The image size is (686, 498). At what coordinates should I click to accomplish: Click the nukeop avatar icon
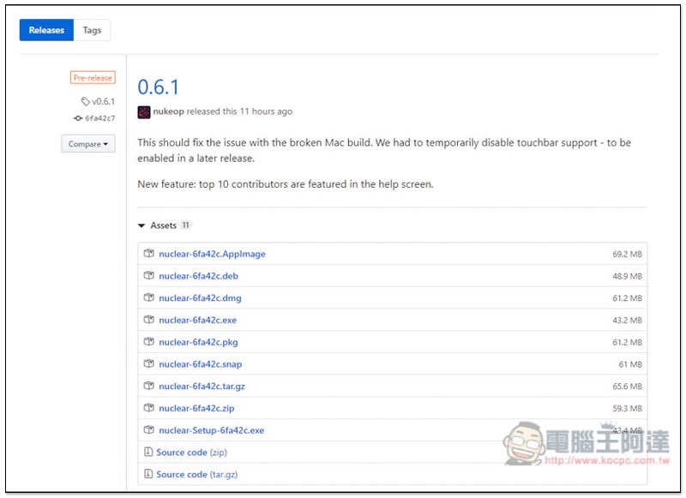point(144,111)
